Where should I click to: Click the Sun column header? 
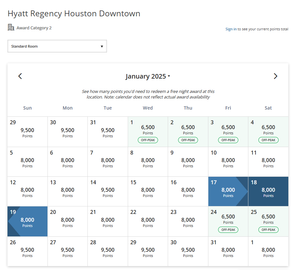coord(28,108)
